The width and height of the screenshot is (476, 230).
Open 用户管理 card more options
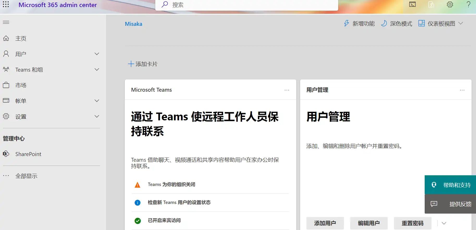pos(462,90)
